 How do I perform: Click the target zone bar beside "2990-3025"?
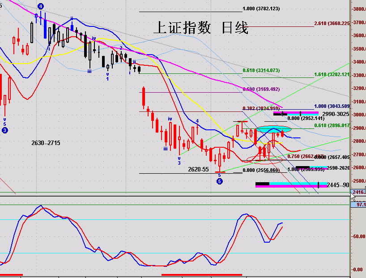pos(296,114)
